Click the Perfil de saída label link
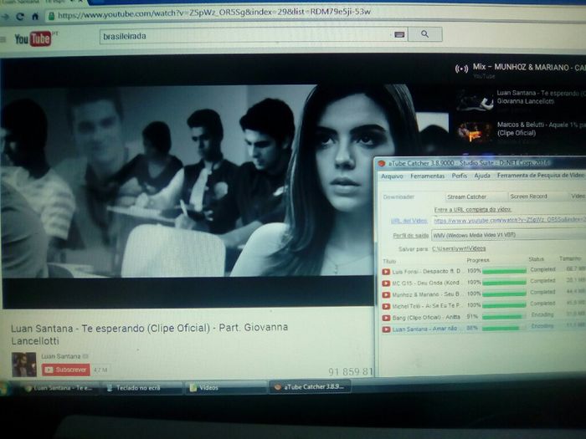 (x=410, y=236)
